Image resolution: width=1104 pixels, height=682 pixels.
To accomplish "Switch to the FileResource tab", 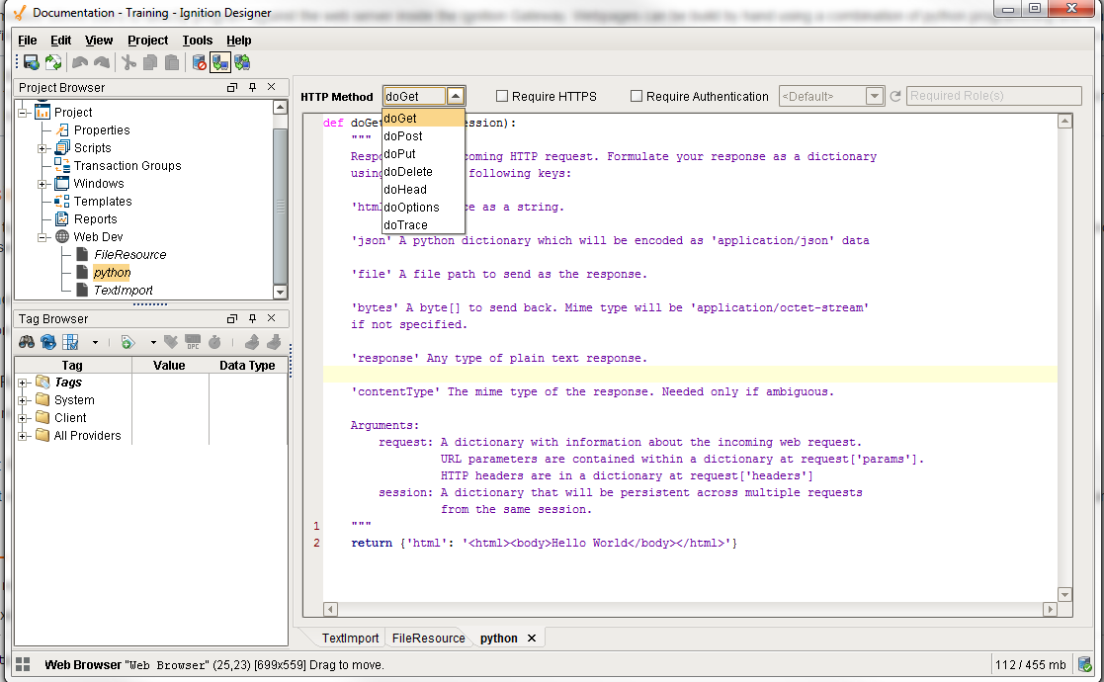I will tap(427, 638).
